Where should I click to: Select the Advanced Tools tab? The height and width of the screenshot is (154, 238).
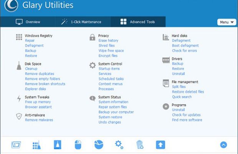(137, 22)
